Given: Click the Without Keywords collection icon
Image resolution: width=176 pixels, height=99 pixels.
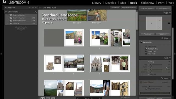Looking at the screenshot, I should click(x=11, y=21).
